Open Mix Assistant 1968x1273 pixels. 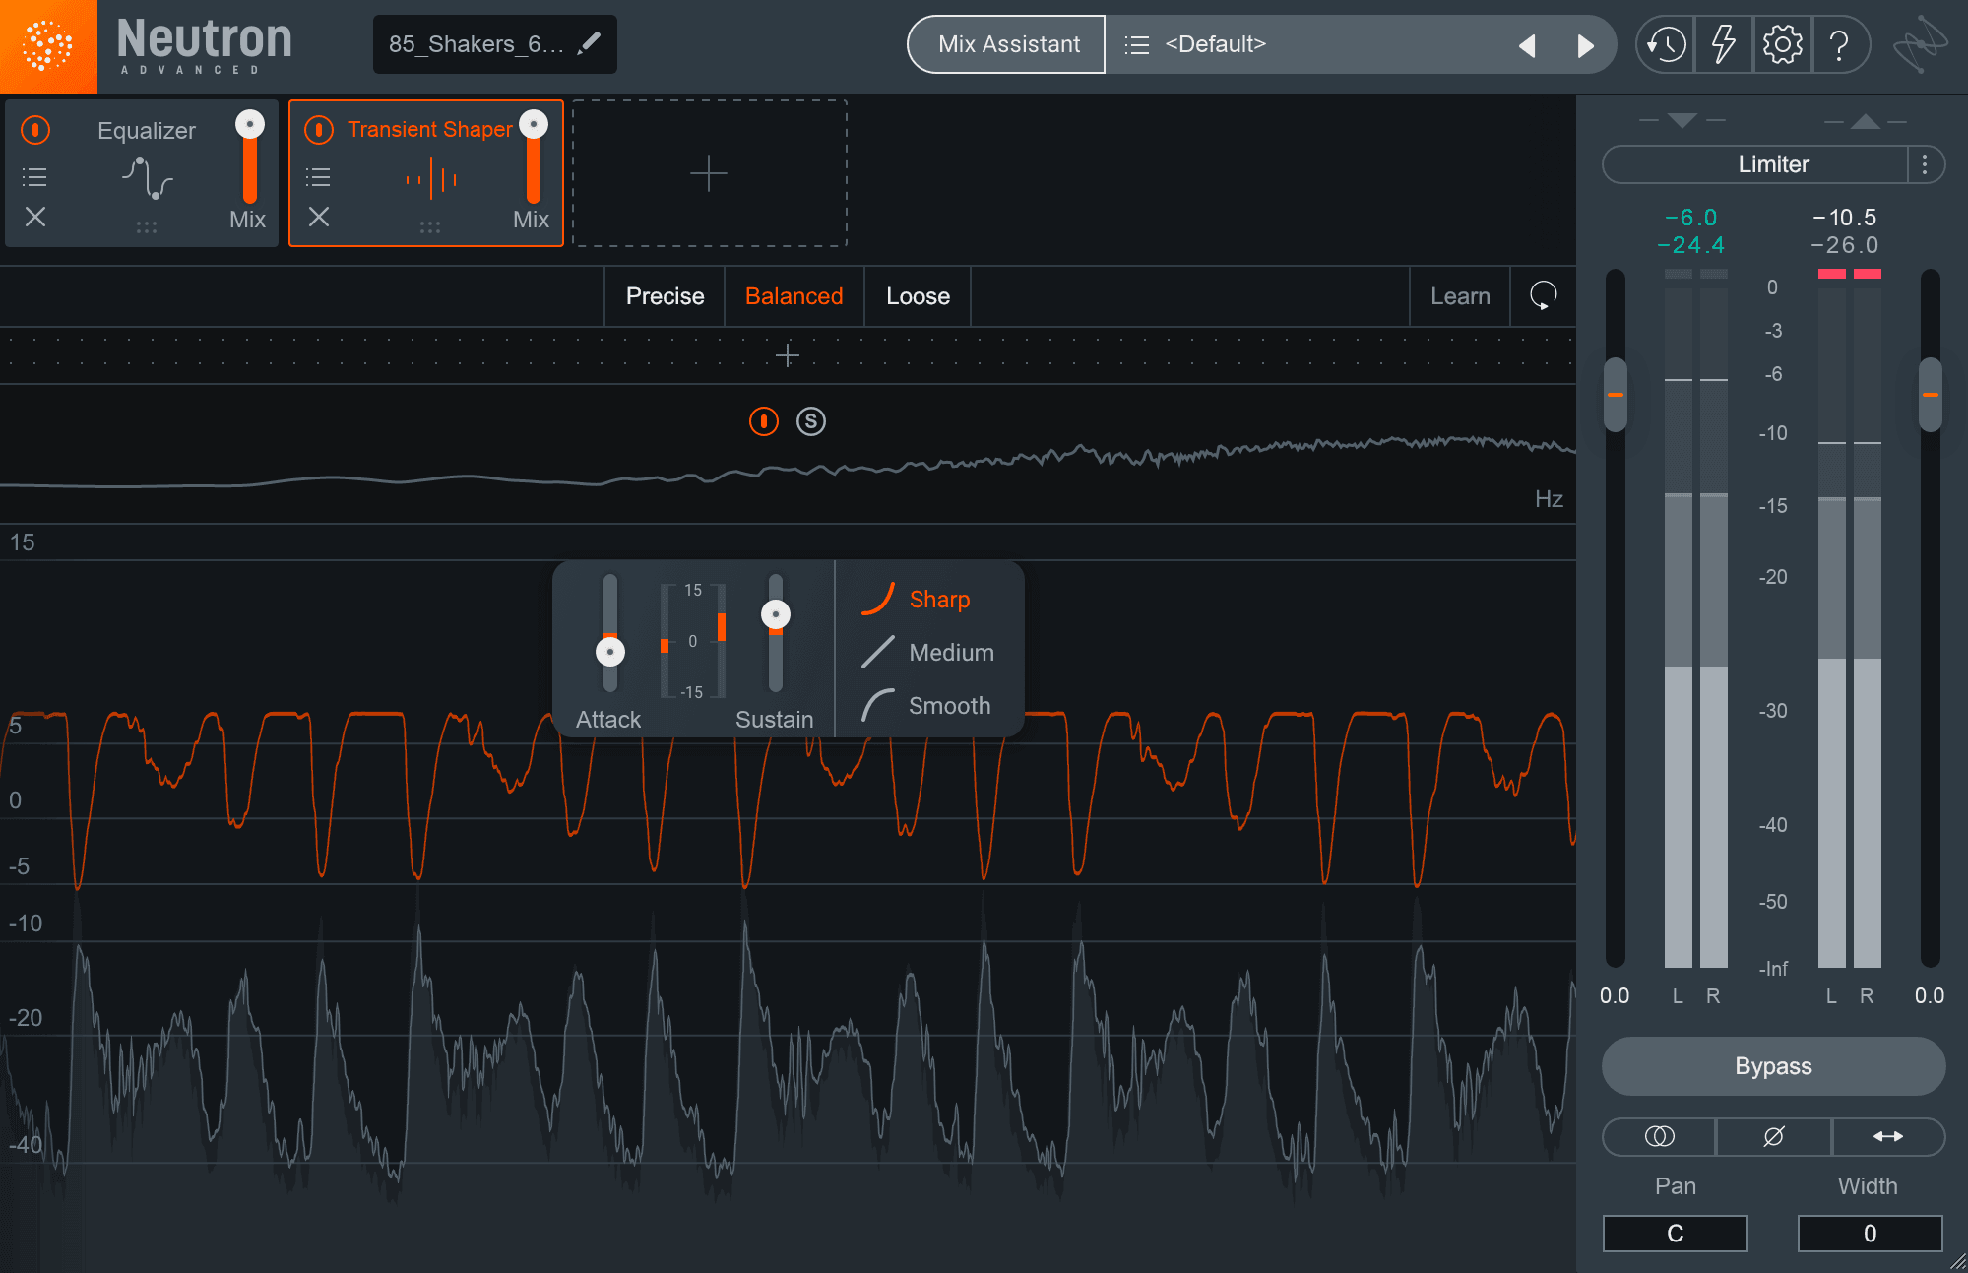[1008, 44]
